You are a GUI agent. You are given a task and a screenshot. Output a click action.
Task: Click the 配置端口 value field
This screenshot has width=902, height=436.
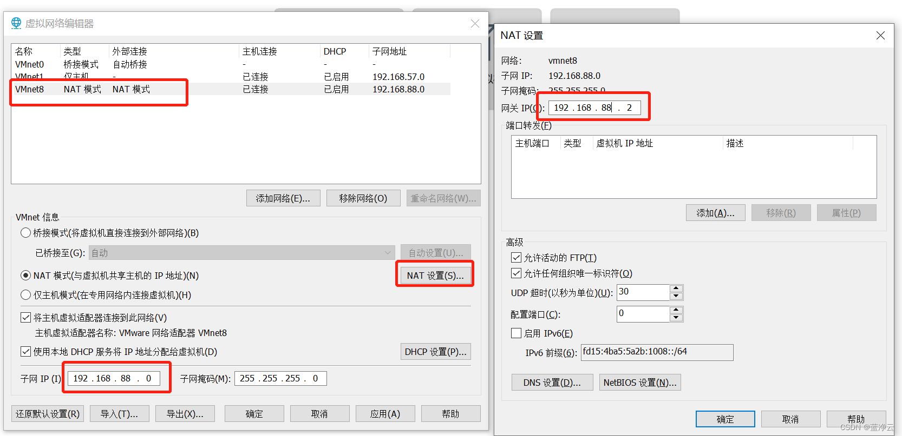(643, 314)
